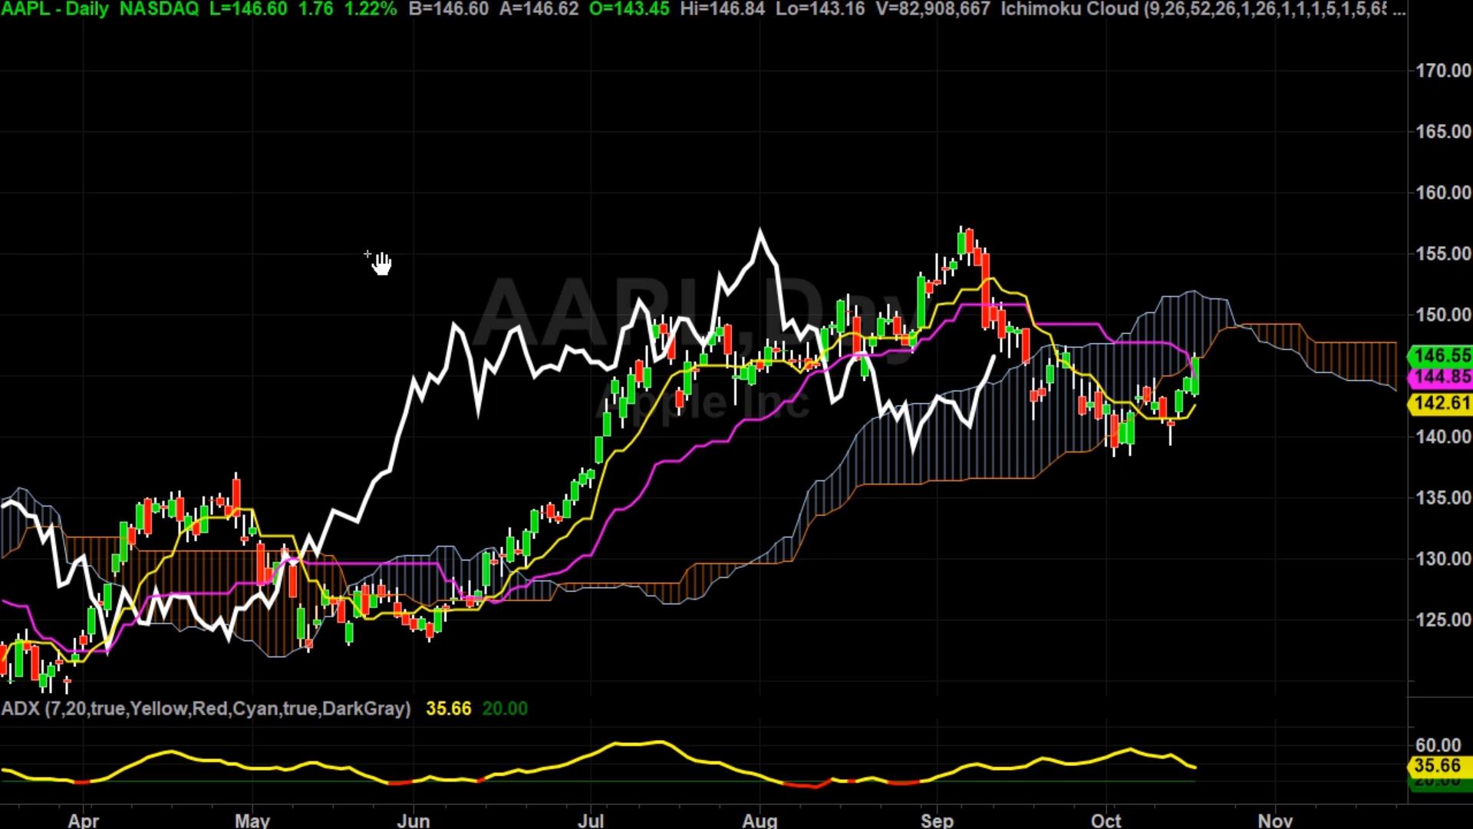Click the bid value B=146.60

click(x=449, y=9)
